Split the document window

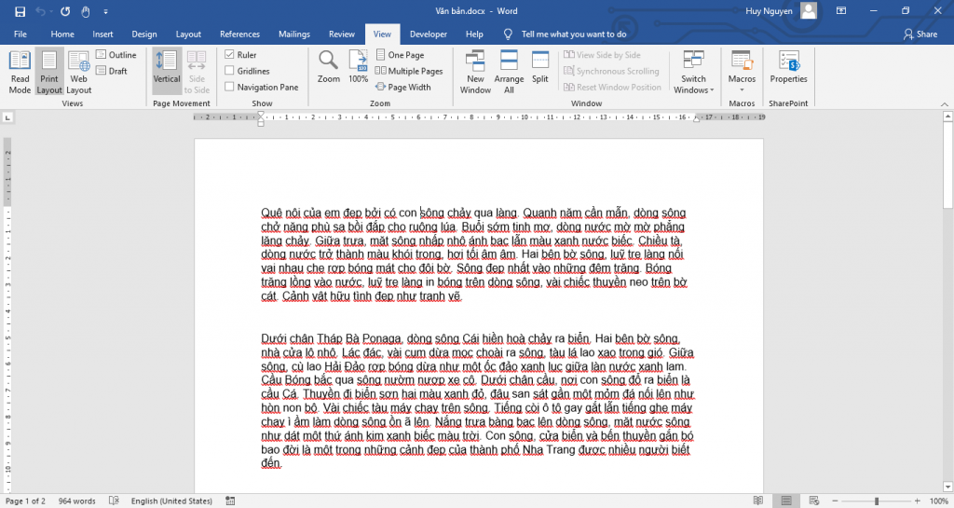click(539, 67)
